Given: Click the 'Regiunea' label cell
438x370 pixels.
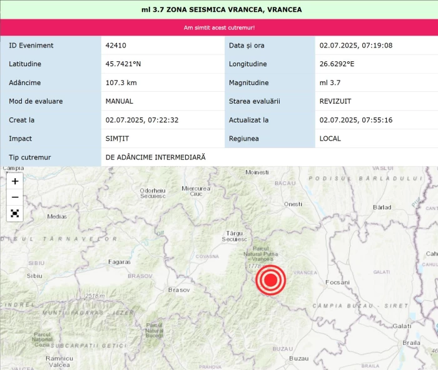Looking at the screenshot, I should (x=270, y=139).
